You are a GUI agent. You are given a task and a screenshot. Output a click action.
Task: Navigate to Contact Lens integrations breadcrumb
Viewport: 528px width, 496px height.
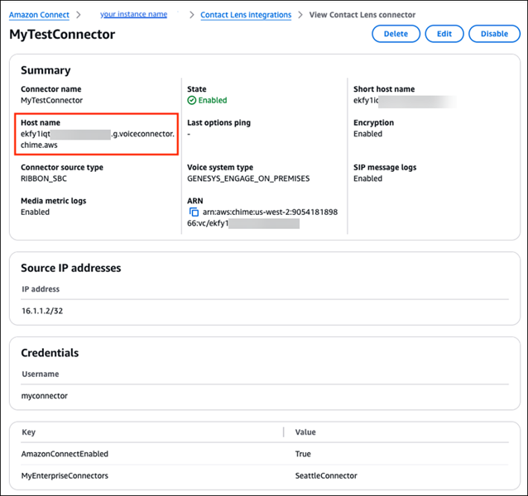click(246, 15)
